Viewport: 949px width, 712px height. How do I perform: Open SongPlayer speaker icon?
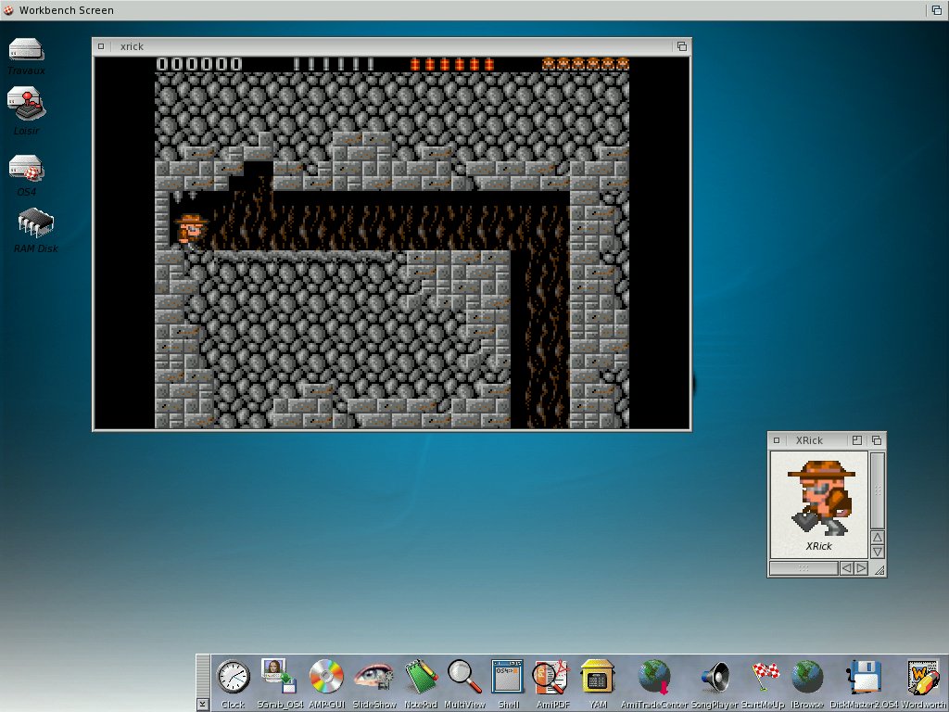tap(716, 678)
